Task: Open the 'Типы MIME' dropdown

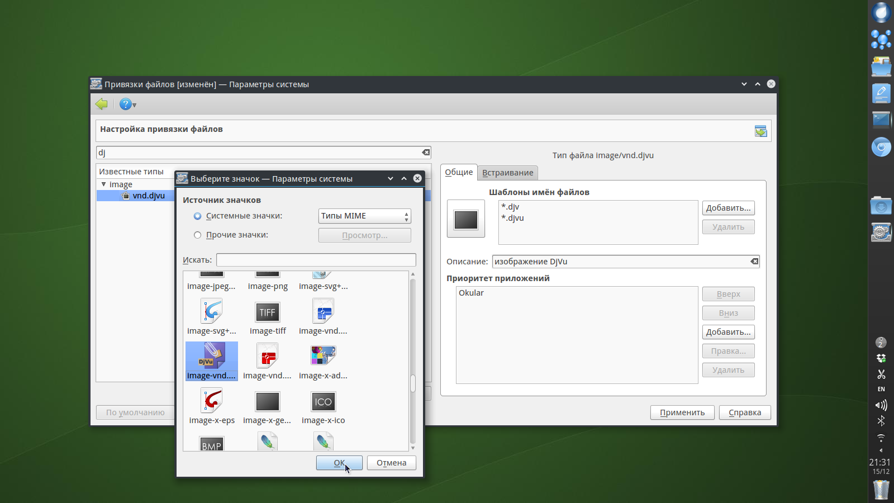Action: pyautogui.click(x=365, y=216)
